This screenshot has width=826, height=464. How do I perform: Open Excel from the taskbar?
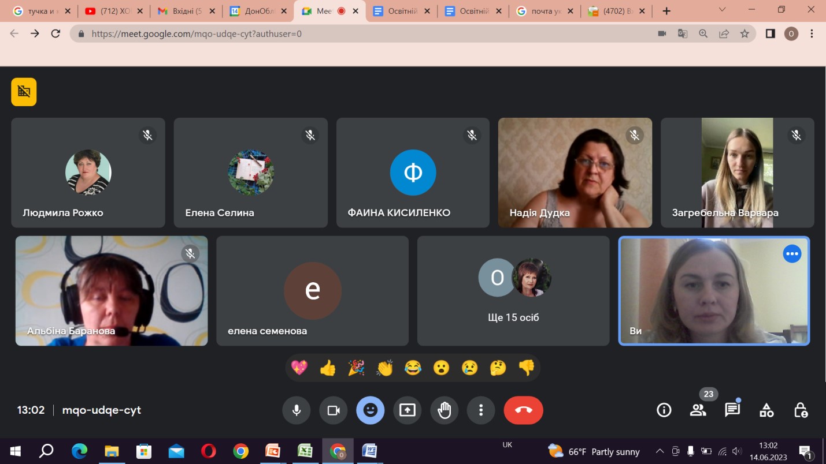coord(305,451)
